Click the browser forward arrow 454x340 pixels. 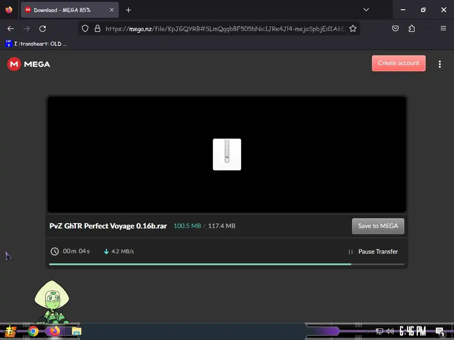pyautogui.click(x=27, y=29)
